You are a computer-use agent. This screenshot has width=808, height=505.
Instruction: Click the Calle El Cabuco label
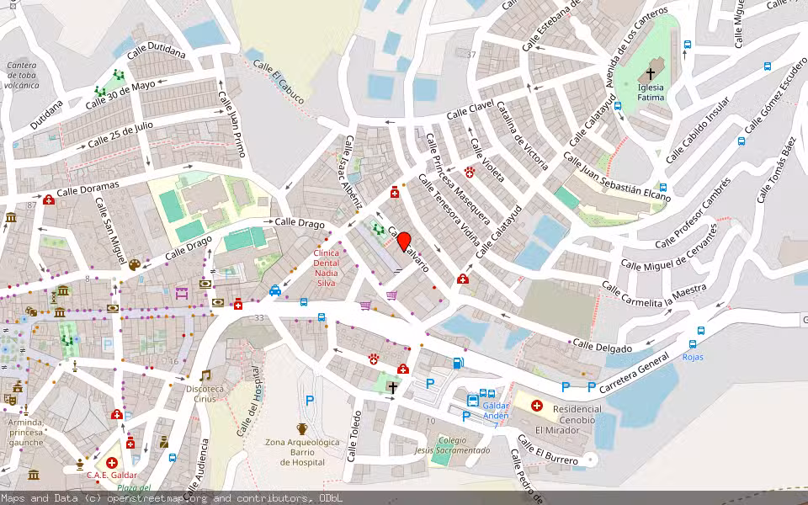pos(279,82)
